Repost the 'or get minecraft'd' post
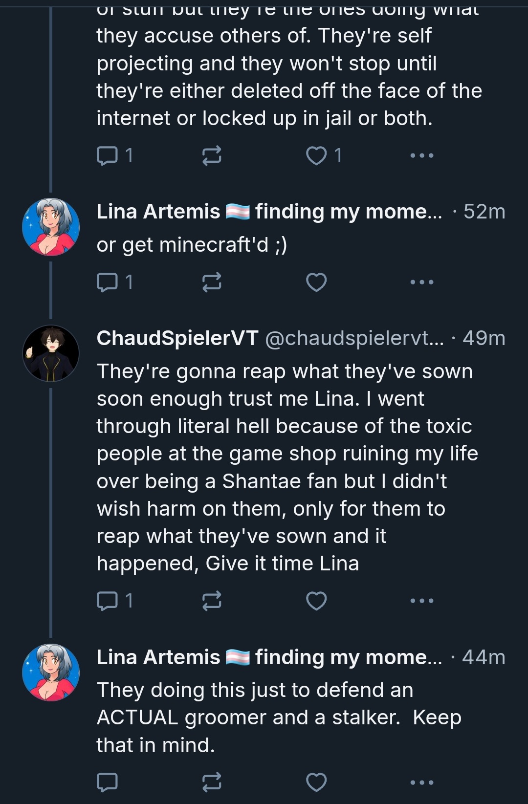528x804 pixels. pos(212,282)
